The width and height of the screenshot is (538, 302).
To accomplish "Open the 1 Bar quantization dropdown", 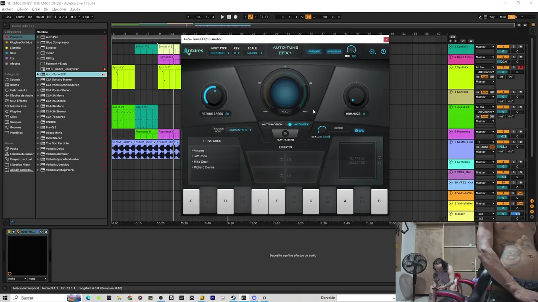I will 87,17.
